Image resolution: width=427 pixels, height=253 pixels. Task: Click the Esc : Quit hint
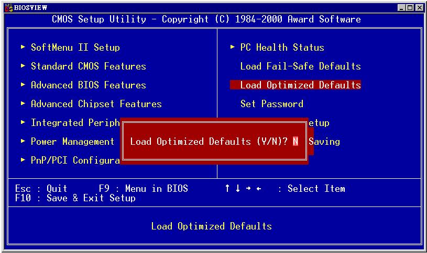point(41,189)
